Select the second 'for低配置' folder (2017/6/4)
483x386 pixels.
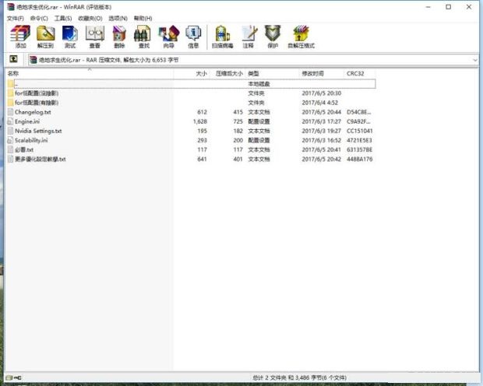191,103
